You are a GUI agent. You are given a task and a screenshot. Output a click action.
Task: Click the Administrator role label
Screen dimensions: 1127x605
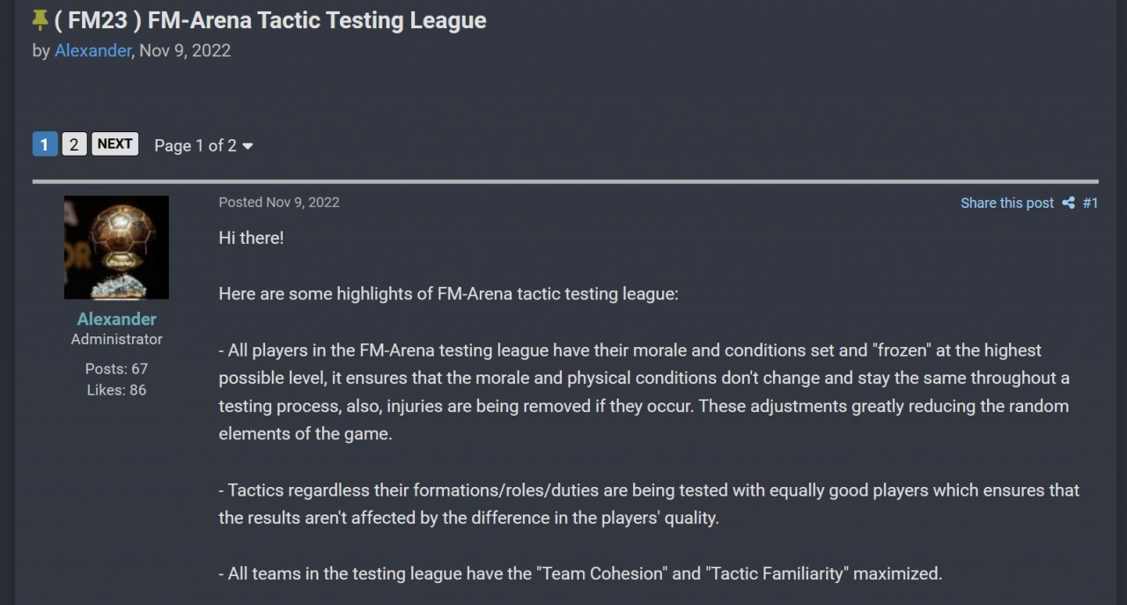116,339
